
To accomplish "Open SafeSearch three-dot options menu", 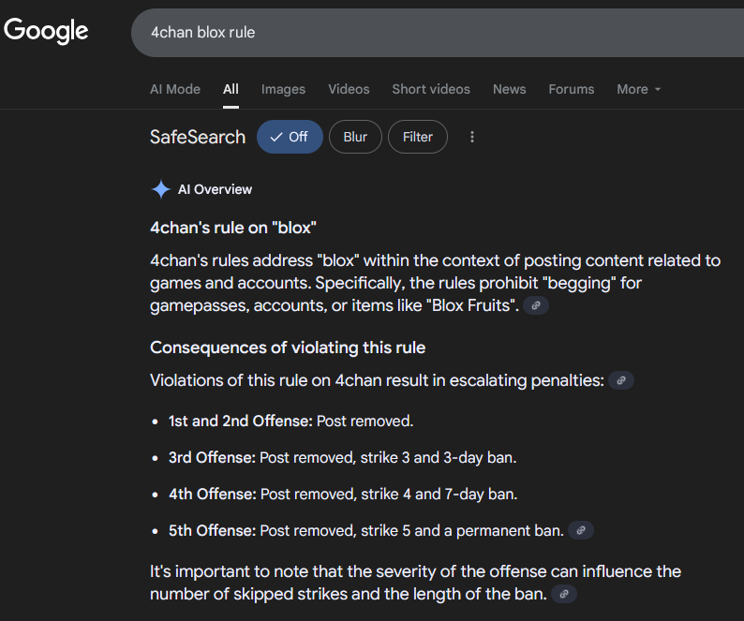I will pyautogui.click(x=471, y=137).
